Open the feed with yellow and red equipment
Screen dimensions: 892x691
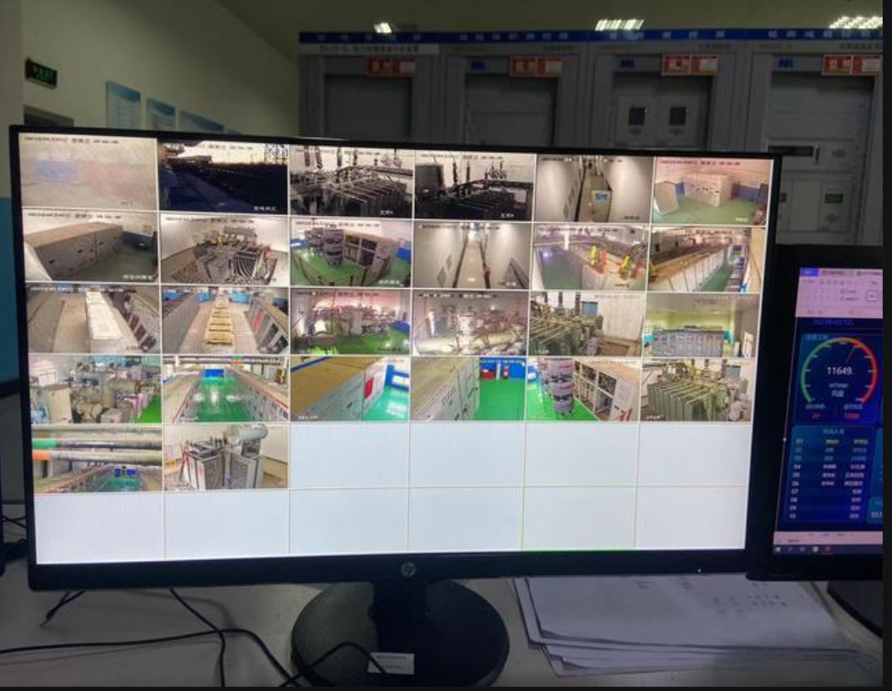pyautogui.click(x=589, y=257)
